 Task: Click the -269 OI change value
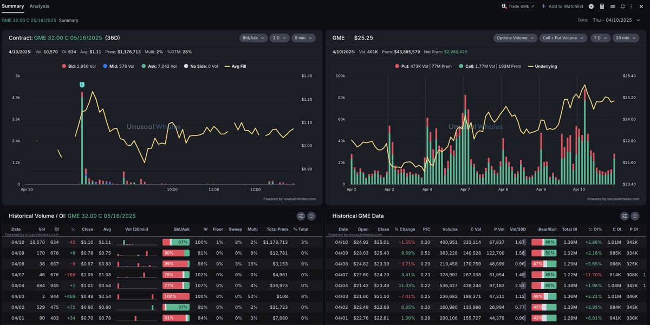pyautogui.click(x=69, y=275)
